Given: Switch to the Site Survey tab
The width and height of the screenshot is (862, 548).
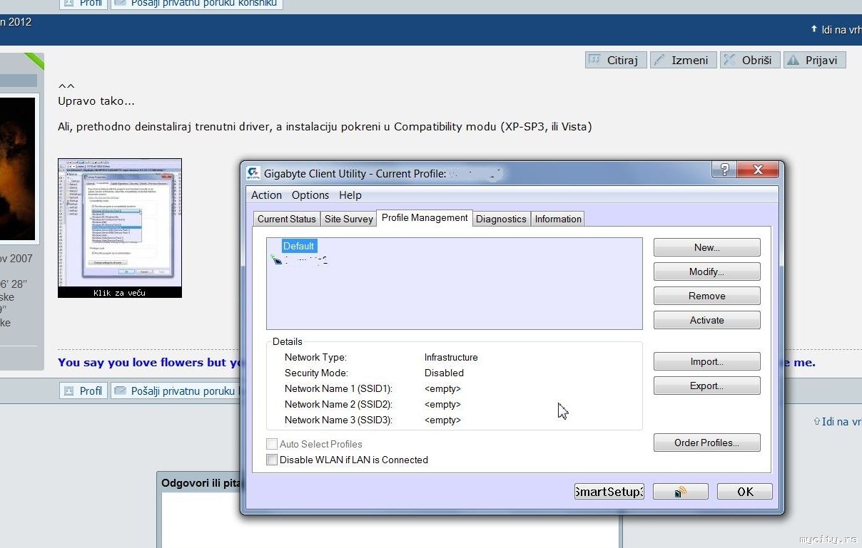Looking at the screenshot, I should tap(348, 219).
